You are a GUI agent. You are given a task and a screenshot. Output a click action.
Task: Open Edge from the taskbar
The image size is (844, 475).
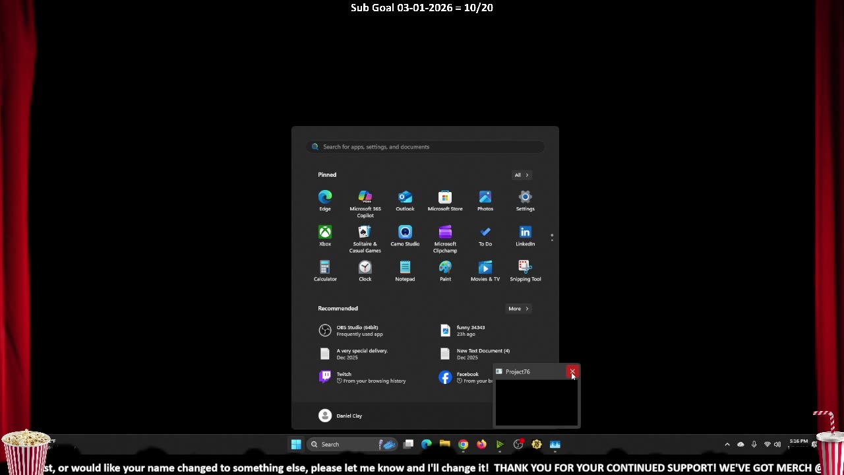coord(427,444)
